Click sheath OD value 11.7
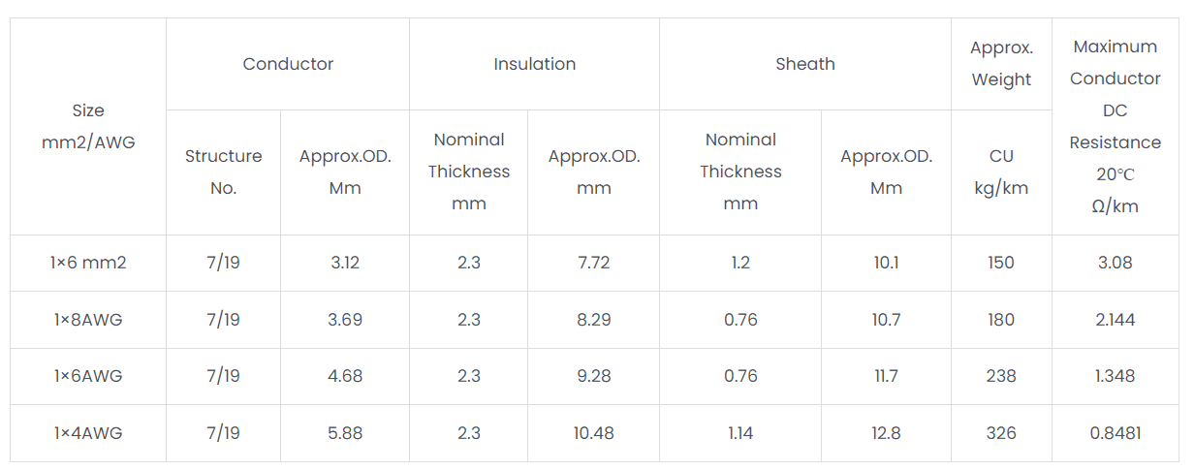1194x470 pixels. point(886,376)
